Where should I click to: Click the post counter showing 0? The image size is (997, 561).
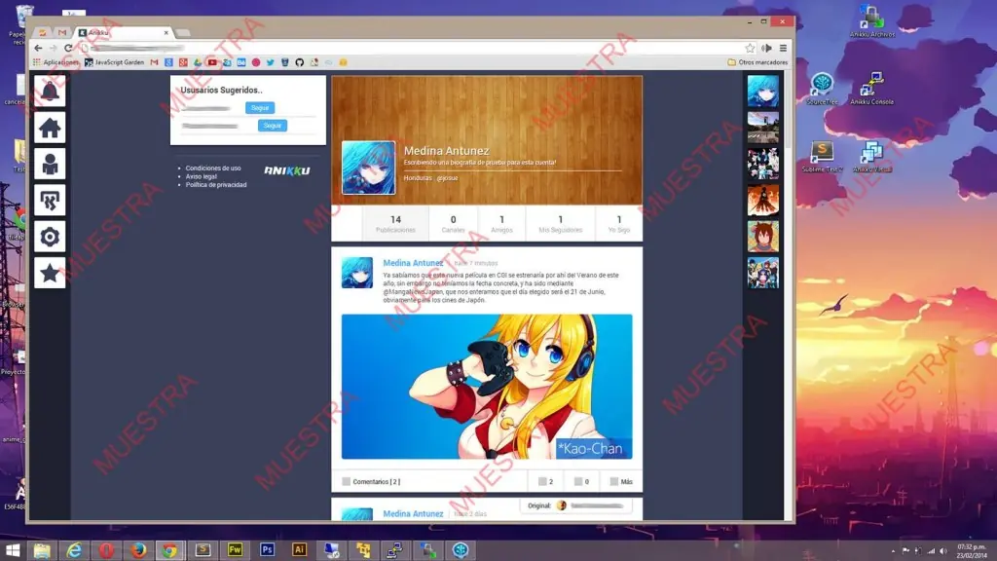582,481
